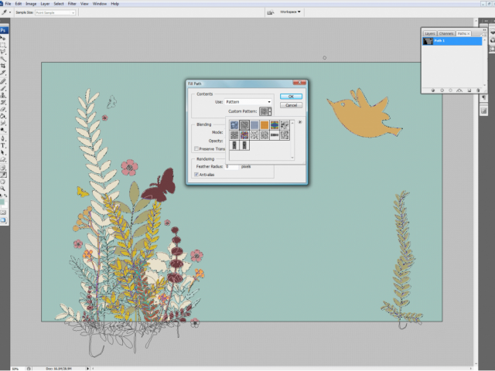The image size is (495, 371).
Task: Switch to the Channels tab
Action: point(446,34)
